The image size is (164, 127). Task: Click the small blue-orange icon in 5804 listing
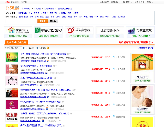(x=47, y=108)
